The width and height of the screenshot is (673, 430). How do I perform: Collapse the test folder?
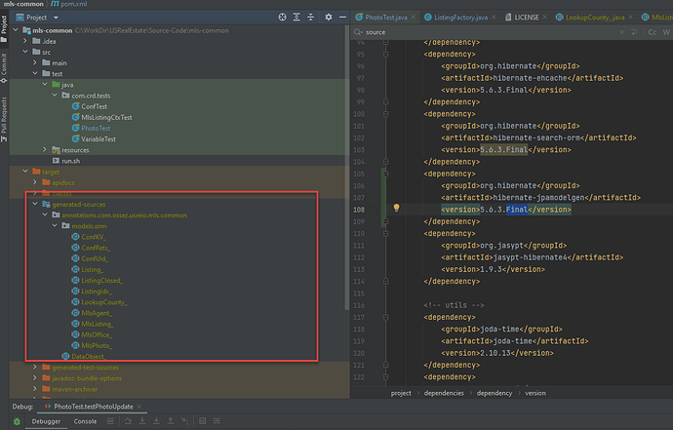35,73
